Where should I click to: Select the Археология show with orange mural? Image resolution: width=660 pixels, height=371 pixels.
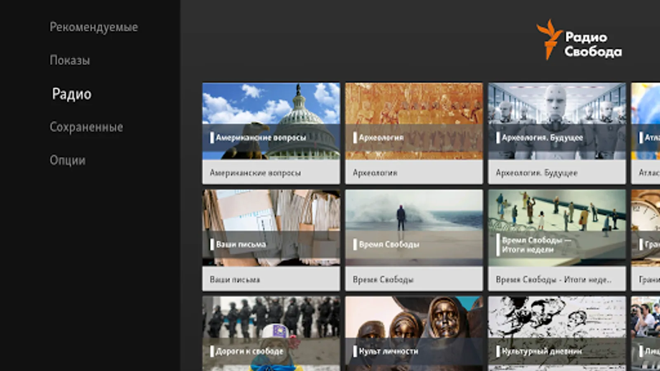pos(414,133)
